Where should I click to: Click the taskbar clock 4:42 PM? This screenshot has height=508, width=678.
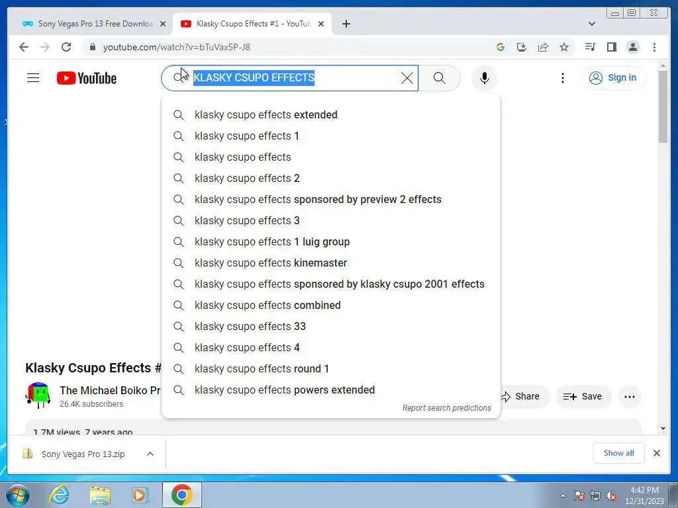tap(644, 495)
